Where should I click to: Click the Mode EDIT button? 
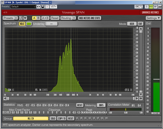point(140,24)
